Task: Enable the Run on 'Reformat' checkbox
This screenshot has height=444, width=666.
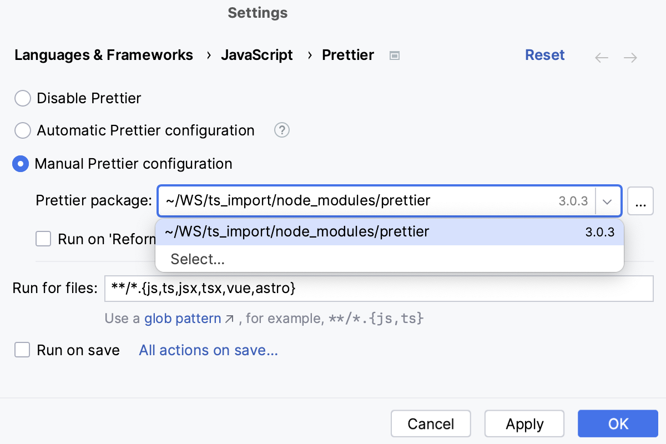Action: coord(43,239)
